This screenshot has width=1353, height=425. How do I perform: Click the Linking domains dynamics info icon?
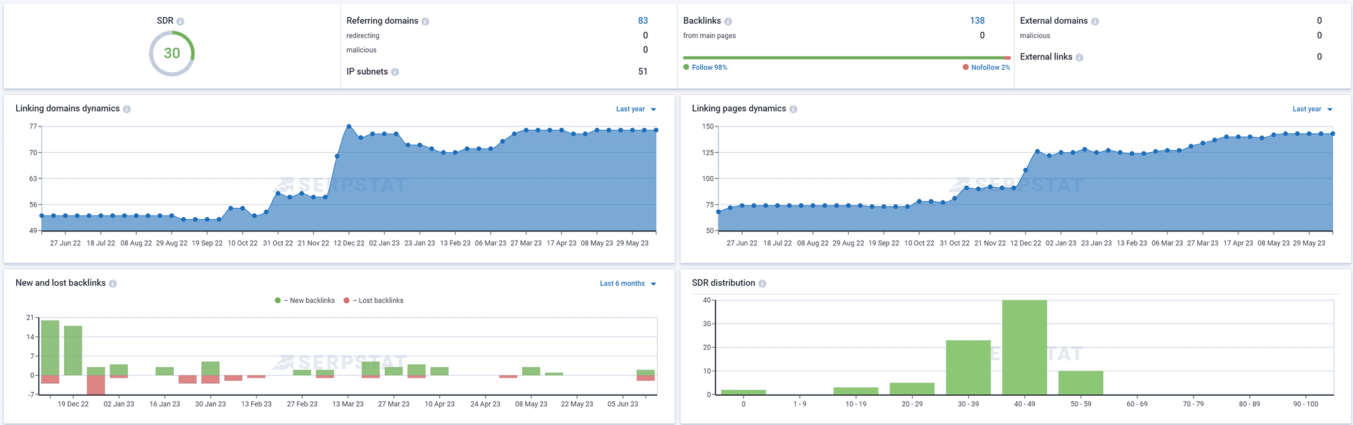pyautogui.click(x=127, y=109)
